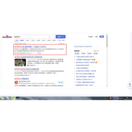Click the blue 登录 login button
The width and height of the screenshot is (132, 132).
coord(102,36)
